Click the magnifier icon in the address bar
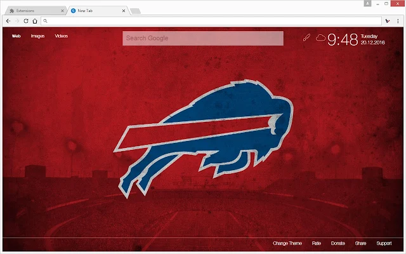Image resolution: width=406 pixels, height=254 pixels. click(x=45, y=21)
